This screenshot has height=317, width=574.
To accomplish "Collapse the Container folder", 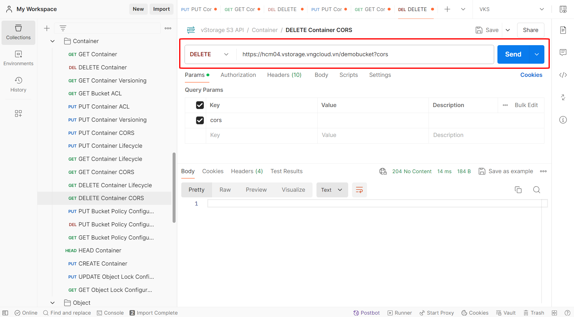I will coord(53,41).
